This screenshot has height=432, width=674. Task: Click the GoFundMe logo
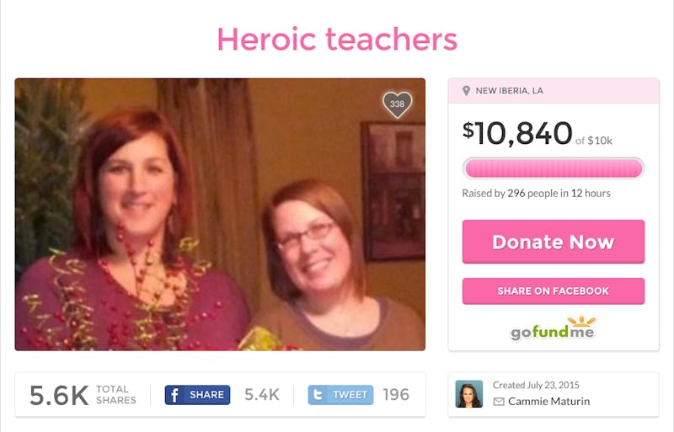[553, 328]
